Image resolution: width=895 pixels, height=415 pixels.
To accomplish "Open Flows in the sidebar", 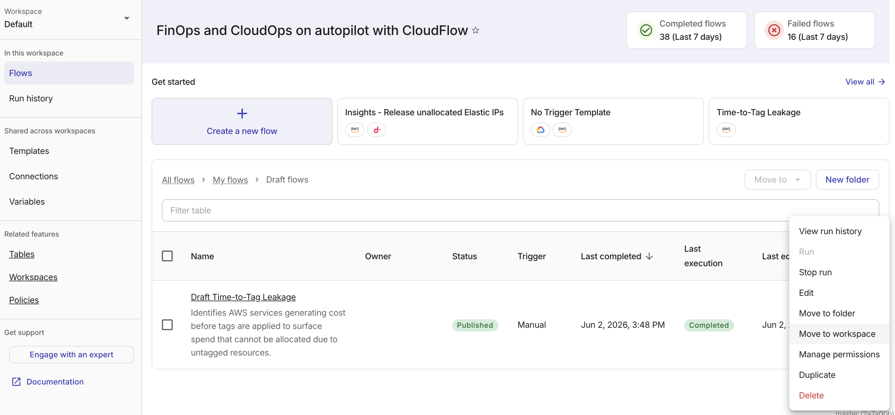I will click(x=69, y=73).
